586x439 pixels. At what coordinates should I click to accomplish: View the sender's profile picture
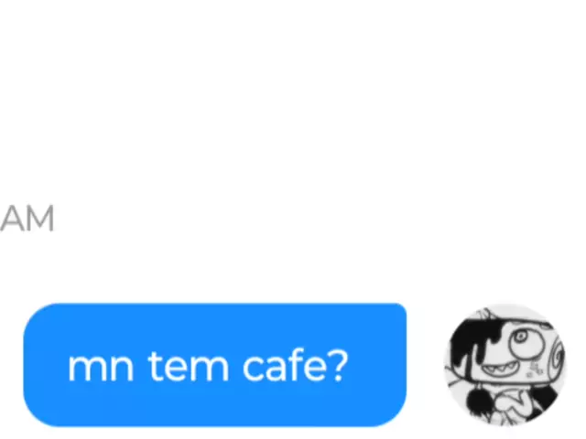click(x=506, y=365)
